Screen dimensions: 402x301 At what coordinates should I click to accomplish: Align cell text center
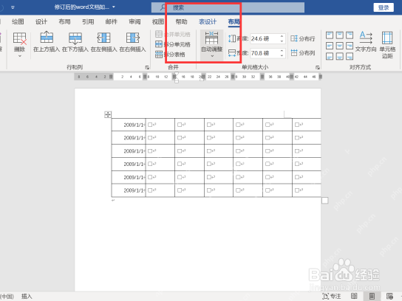coord(339,46)
